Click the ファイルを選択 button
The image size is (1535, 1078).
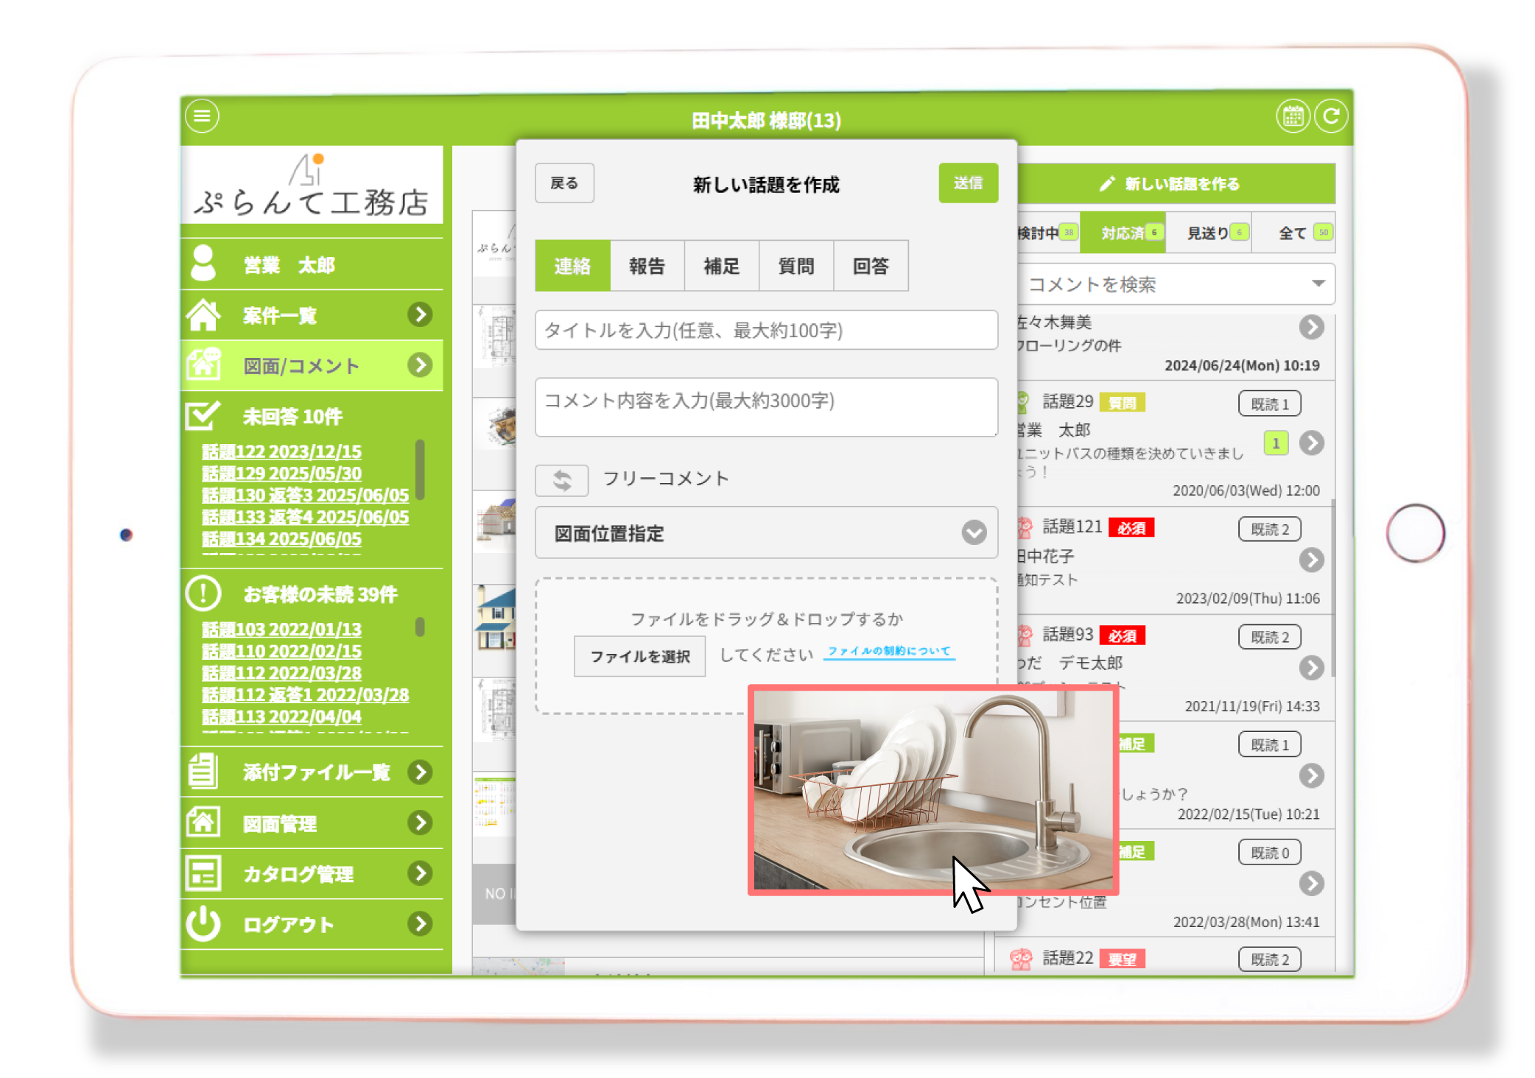[639, 656]
